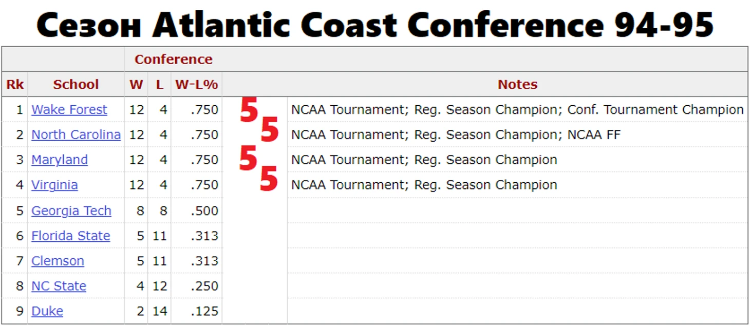Screen dimensions: 750x326
Task: Click the Duke school link
Action: 47,311
